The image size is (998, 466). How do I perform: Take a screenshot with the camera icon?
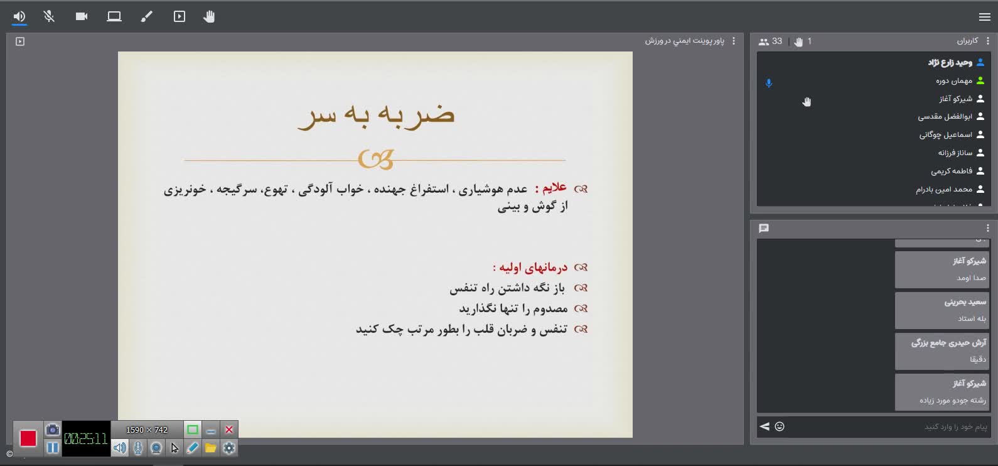point(53,430)
